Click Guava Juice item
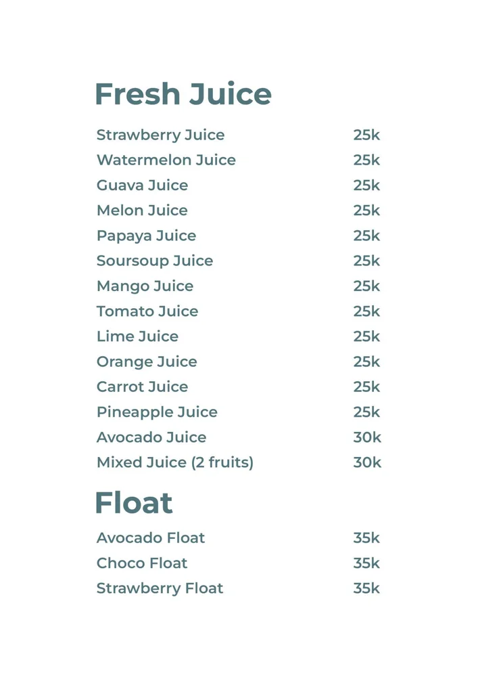478x677 pixels. (x=142, y=185)
